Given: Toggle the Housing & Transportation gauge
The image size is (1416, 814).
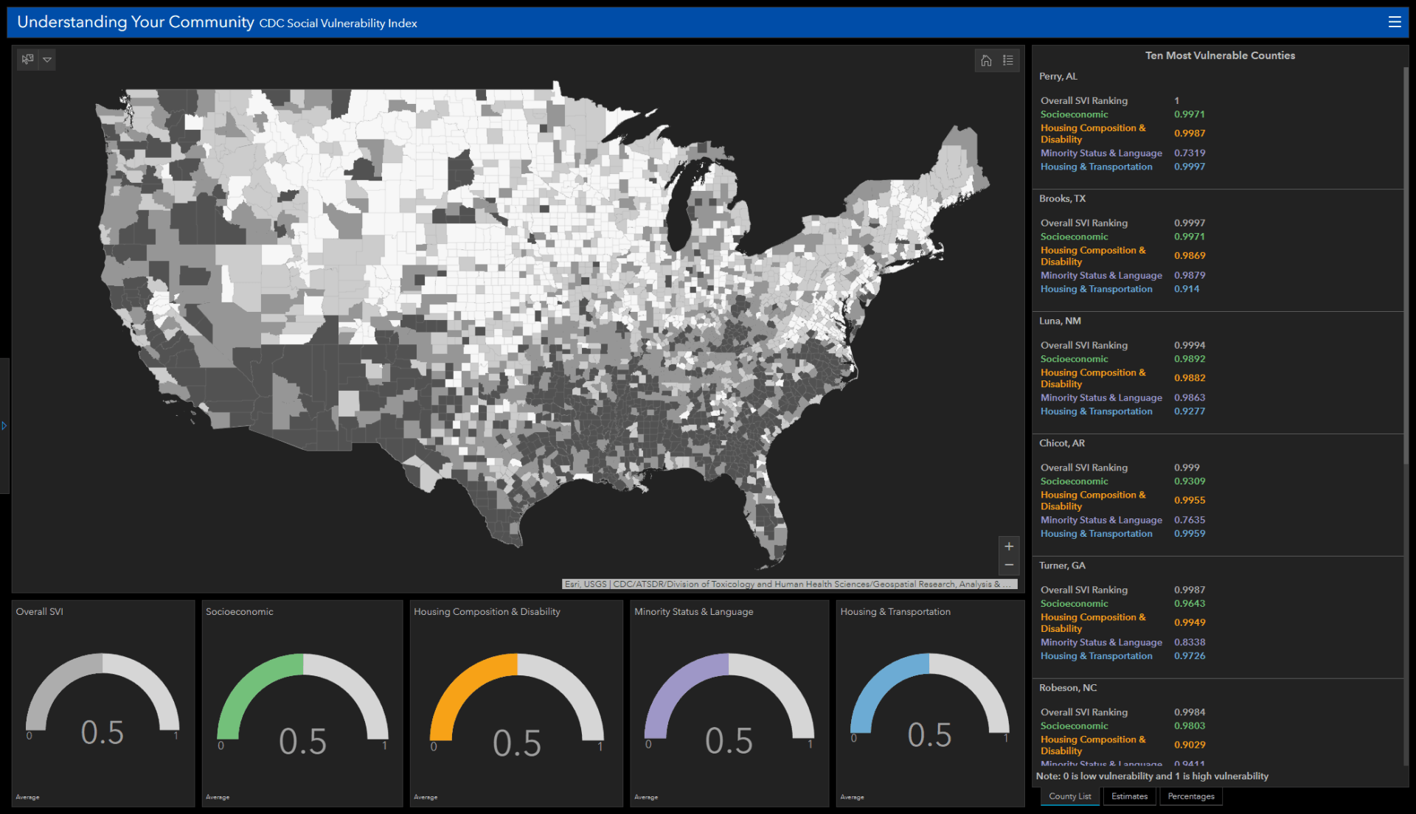Looking at the screenshot, I should coord(929,703).
